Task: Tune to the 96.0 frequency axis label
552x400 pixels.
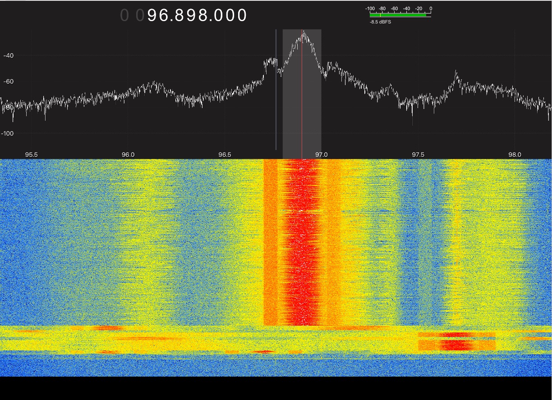Action: click(x=128, y=155)
